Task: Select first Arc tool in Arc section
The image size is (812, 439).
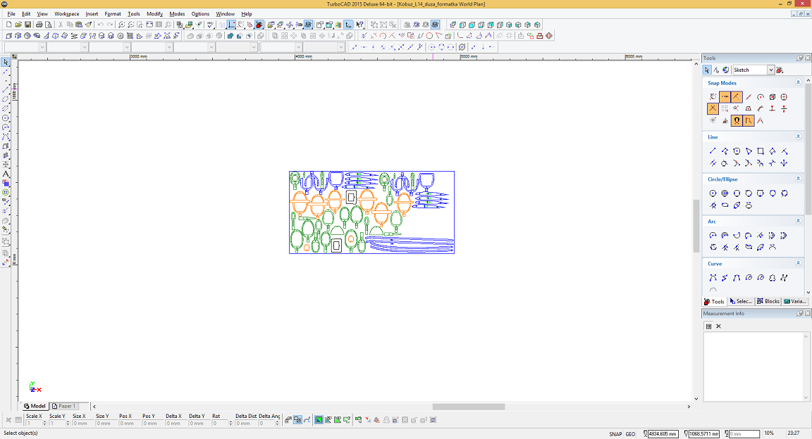Action: 713,235
